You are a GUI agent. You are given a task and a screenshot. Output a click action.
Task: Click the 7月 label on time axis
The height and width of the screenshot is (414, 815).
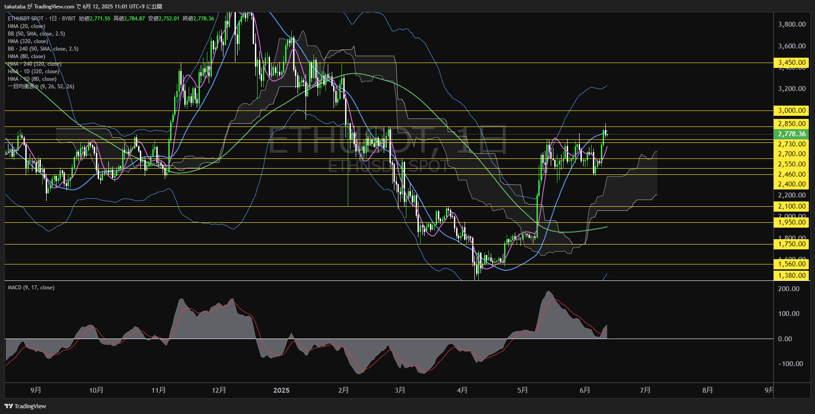(x=645, y=390)
